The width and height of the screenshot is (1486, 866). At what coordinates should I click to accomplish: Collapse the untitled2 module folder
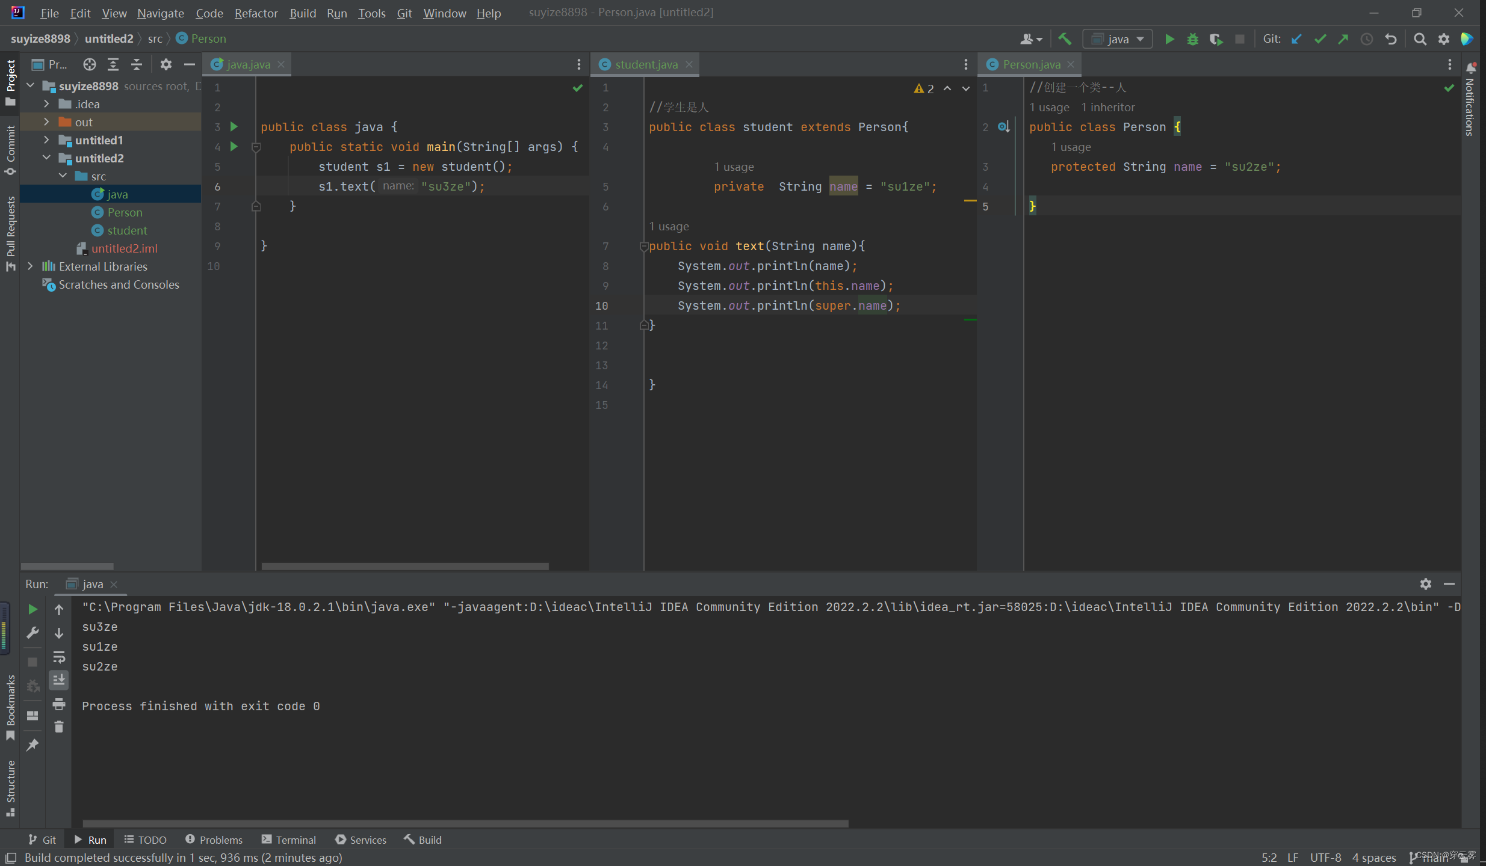46,158
